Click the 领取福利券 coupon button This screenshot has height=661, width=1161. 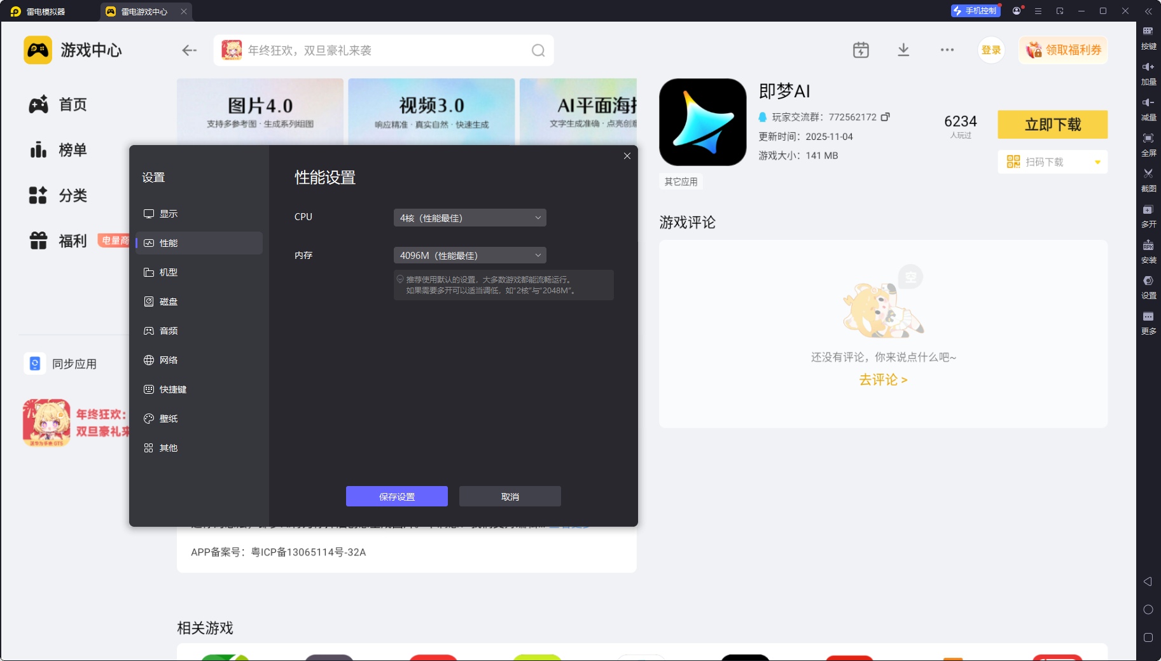[x=1063, y=50]
